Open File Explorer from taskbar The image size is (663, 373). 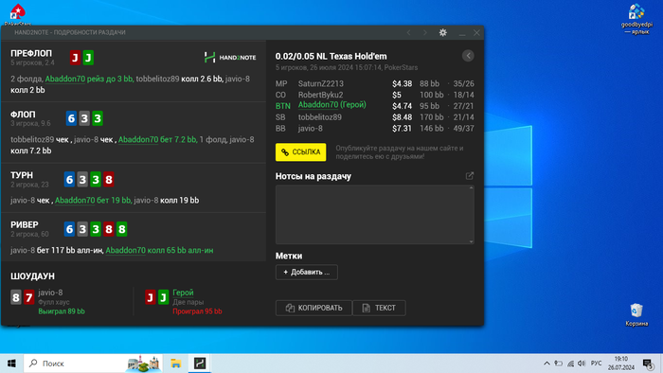[176, 364]
